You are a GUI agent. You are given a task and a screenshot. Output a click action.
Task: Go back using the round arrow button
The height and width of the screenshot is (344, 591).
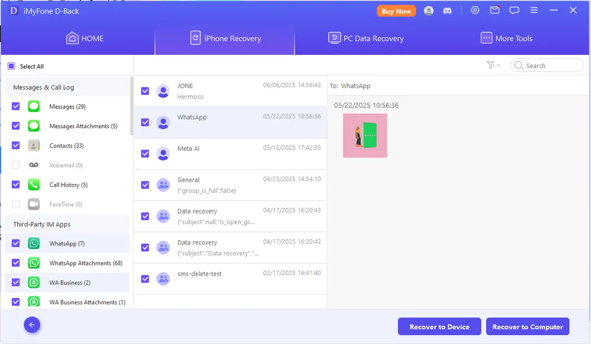tap(32, 325)
